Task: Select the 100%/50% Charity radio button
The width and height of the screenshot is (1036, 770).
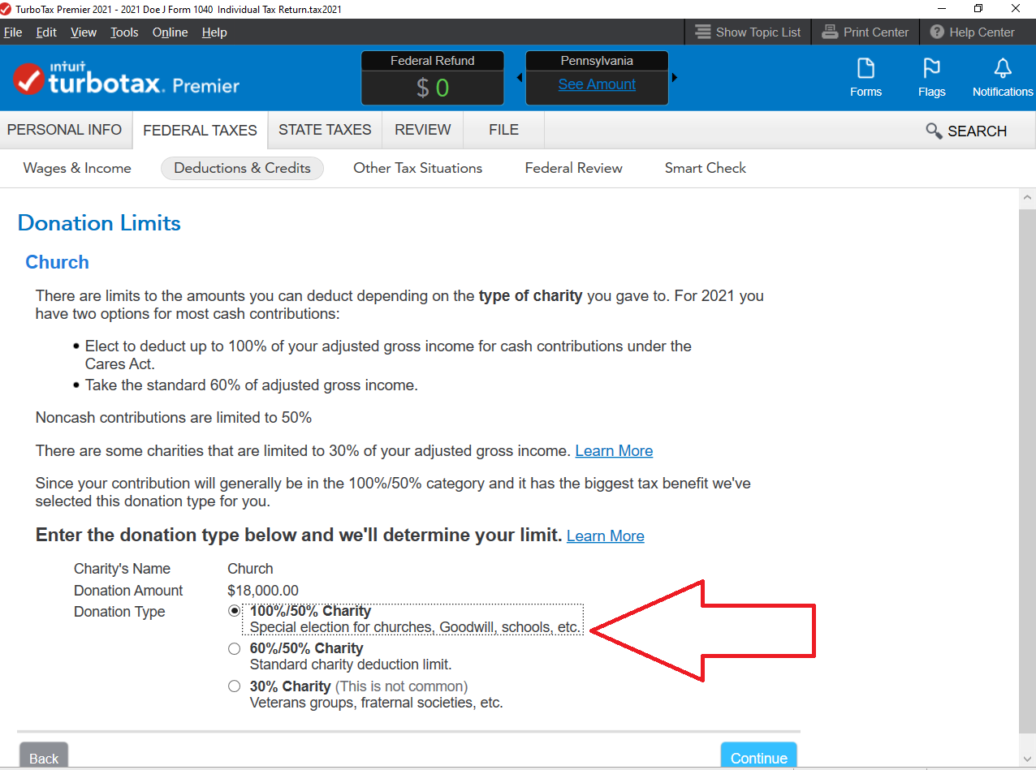Action: 235,611
